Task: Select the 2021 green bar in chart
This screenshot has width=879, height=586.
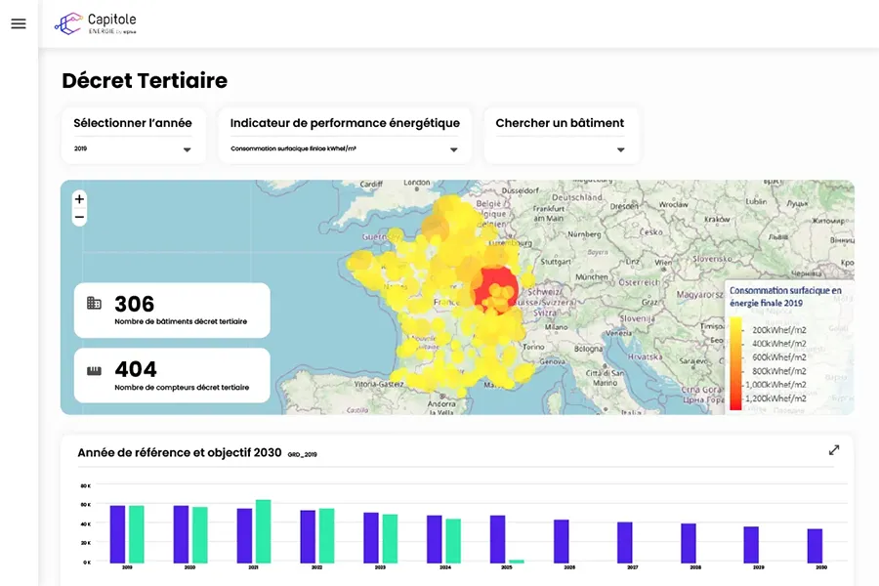Action: pyautogui.click(x=263, y=530)
